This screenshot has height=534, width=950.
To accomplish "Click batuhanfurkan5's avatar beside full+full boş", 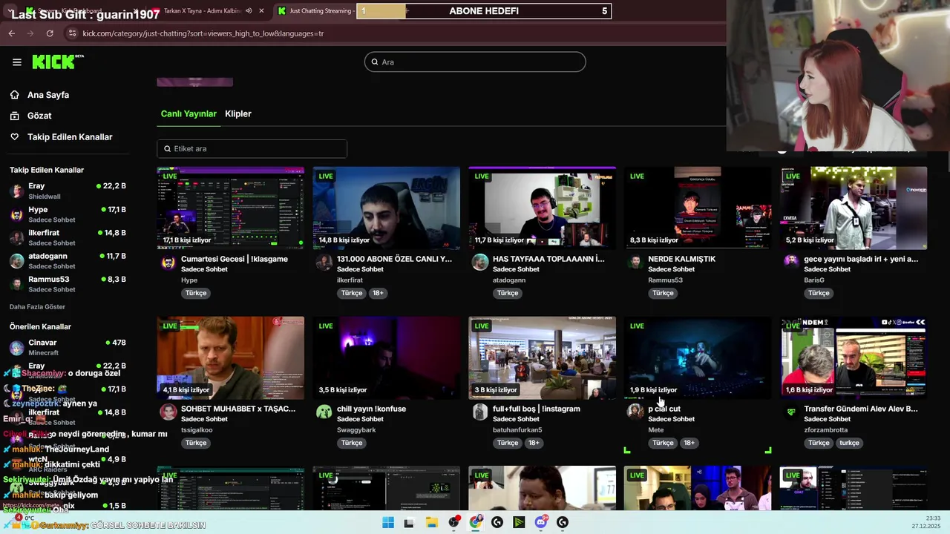I will click(x=480, y=412).
